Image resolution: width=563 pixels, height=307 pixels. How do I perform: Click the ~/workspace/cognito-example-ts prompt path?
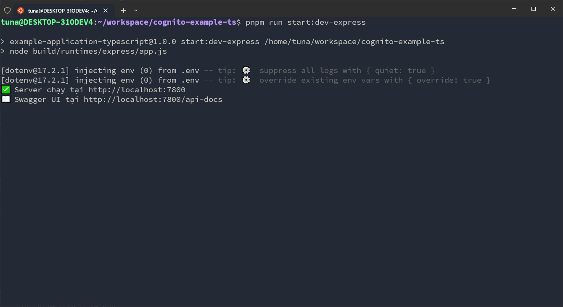pyautogui.click(x=167, y=22)
